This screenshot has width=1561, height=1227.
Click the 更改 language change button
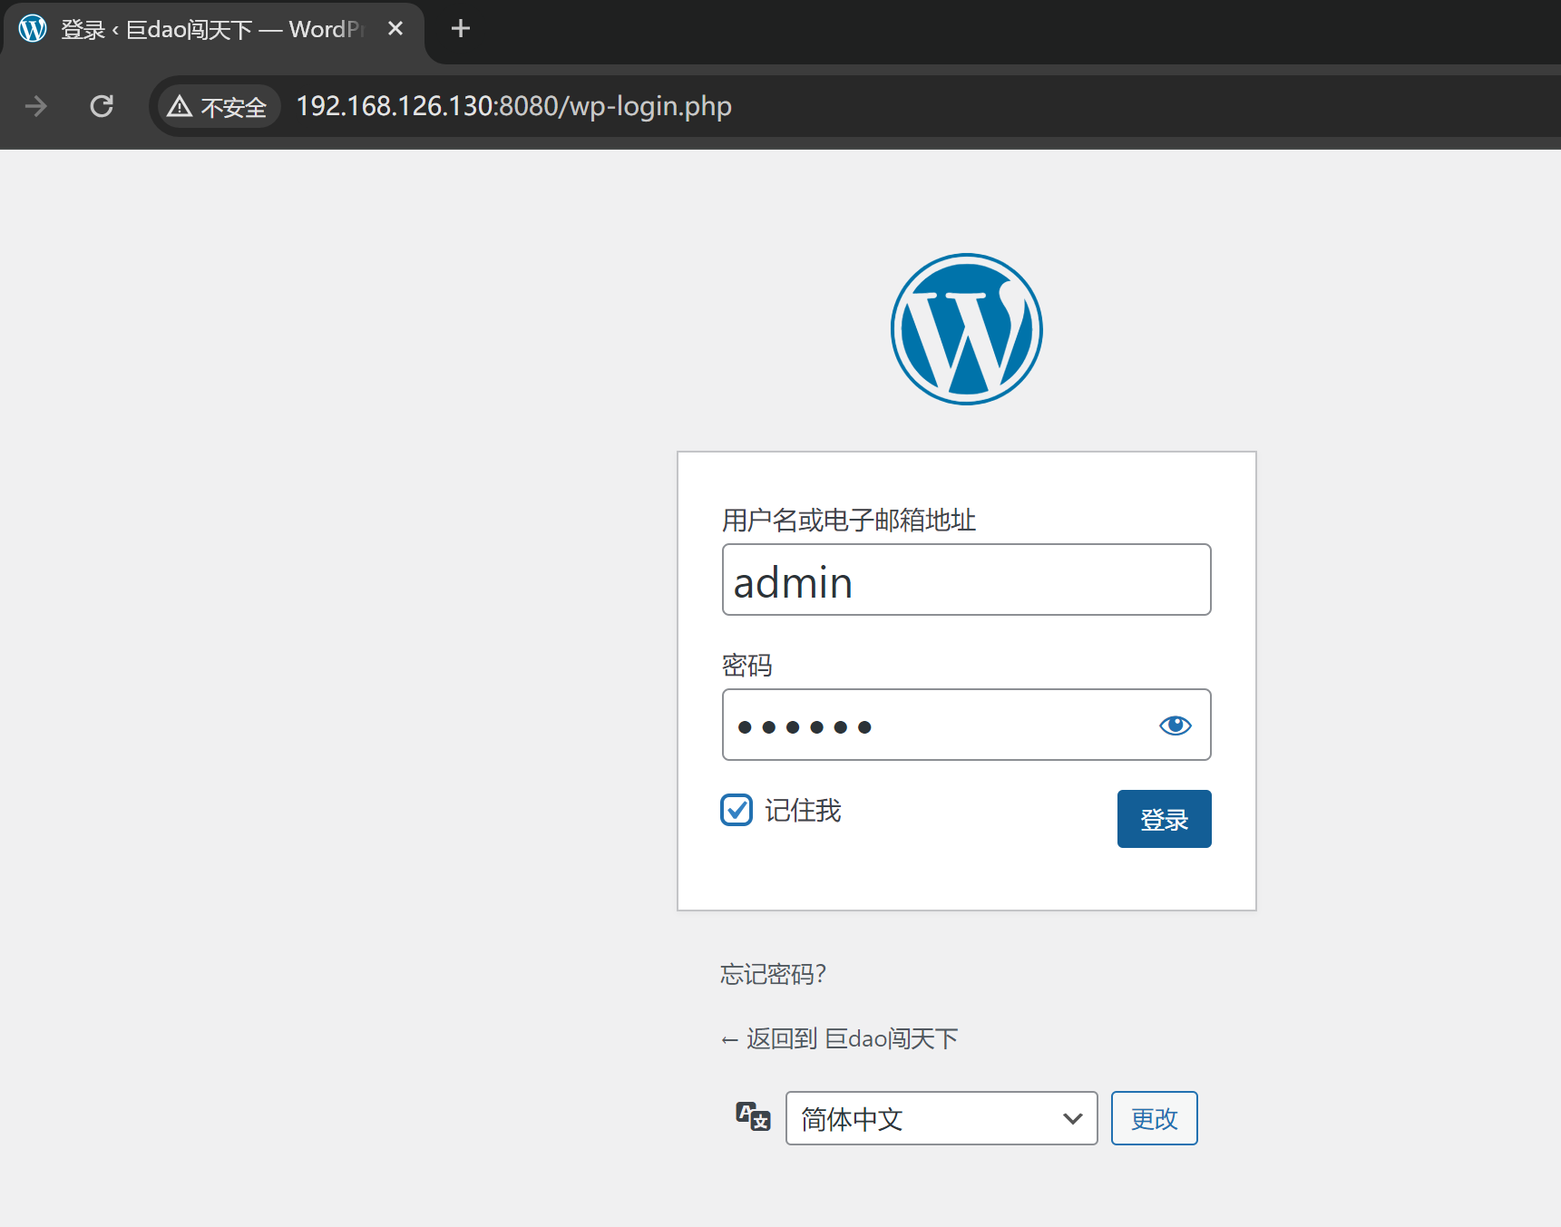click(x=1154, y=1118)
